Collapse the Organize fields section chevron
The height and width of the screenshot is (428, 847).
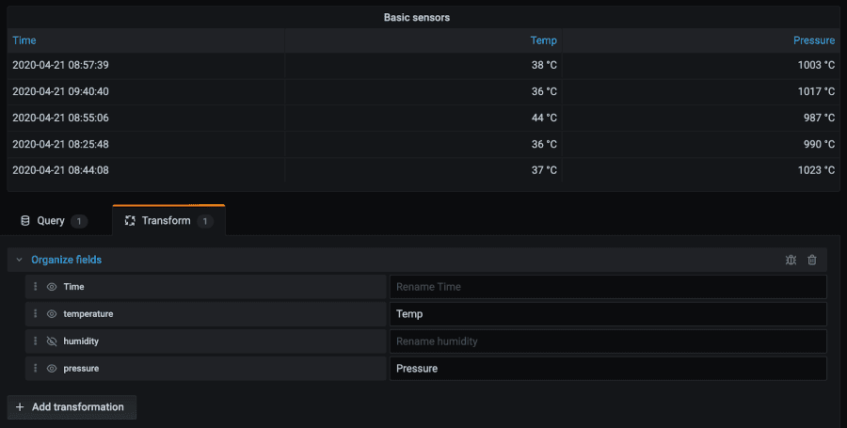[19, 260]
